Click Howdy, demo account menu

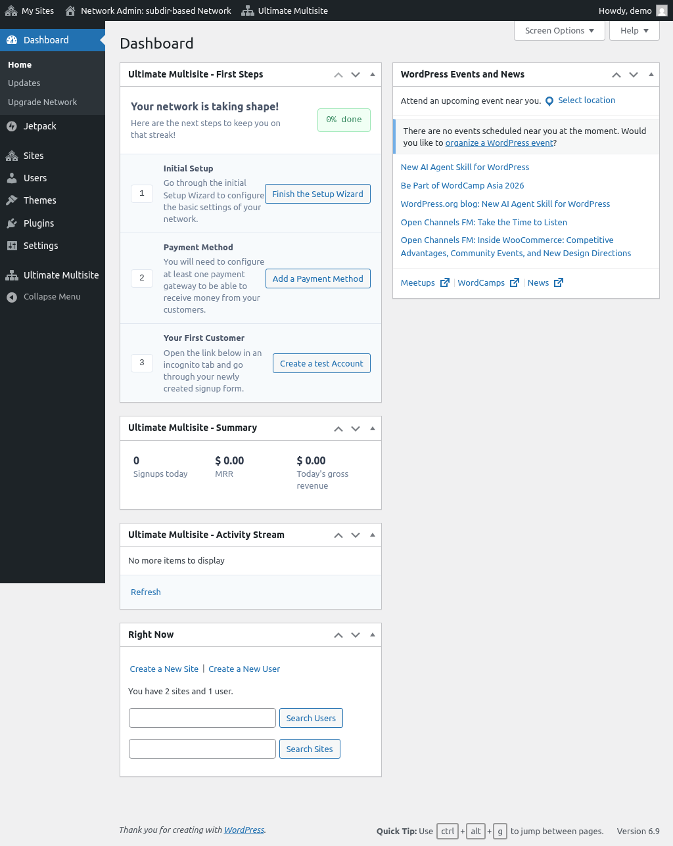pos(632,11)
